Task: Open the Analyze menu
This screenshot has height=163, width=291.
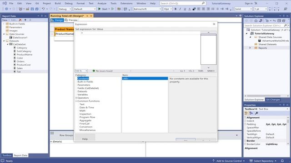Action: (102, 3)
